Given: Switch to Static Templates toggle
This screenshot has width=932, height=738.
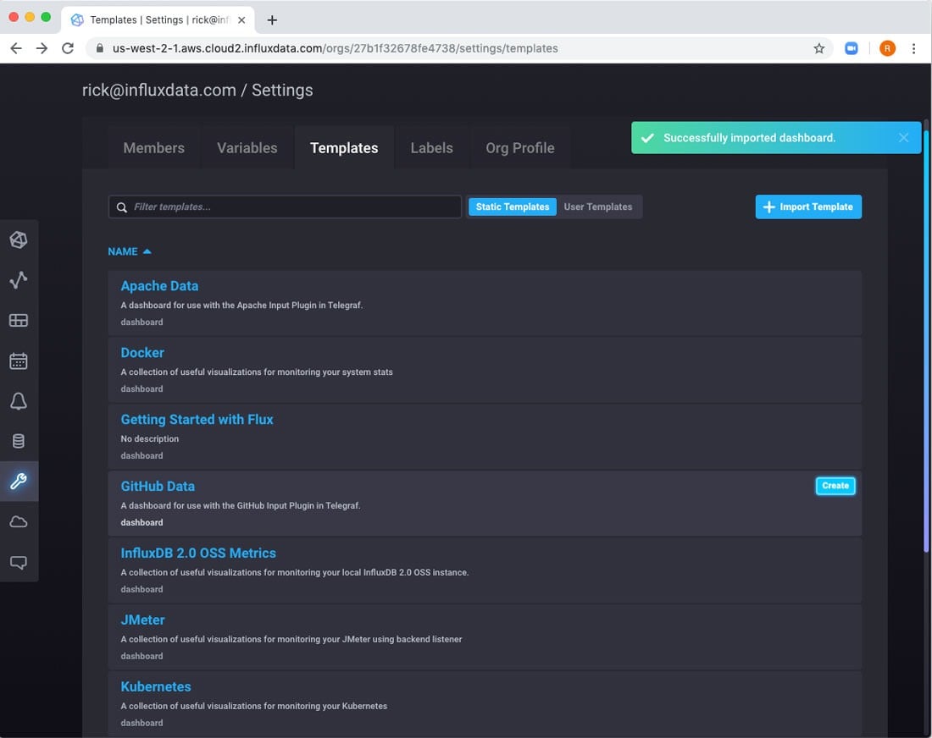Looking at the screenshot, I should tap(513, 207).
